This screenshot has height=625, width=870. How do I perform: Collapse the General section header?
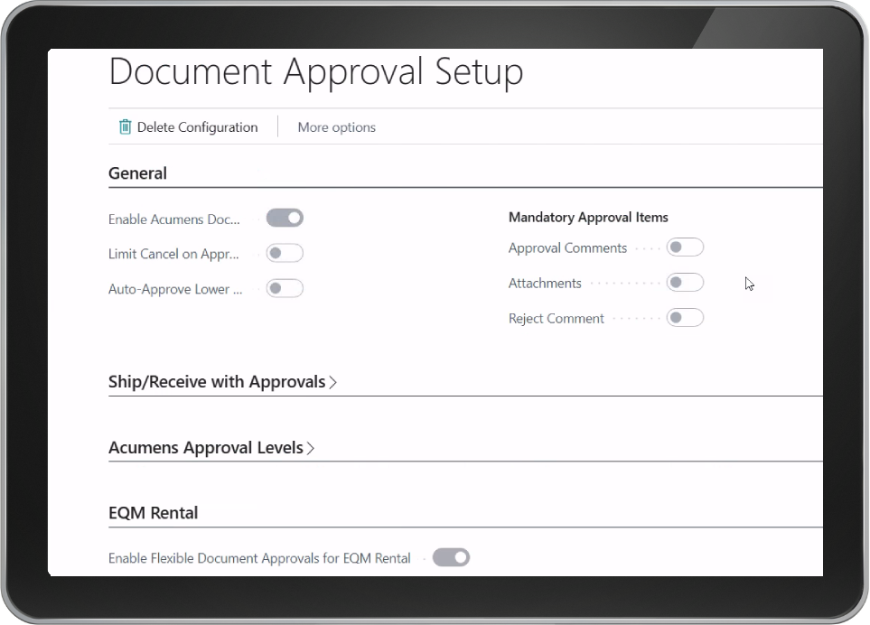pos(137,173)
